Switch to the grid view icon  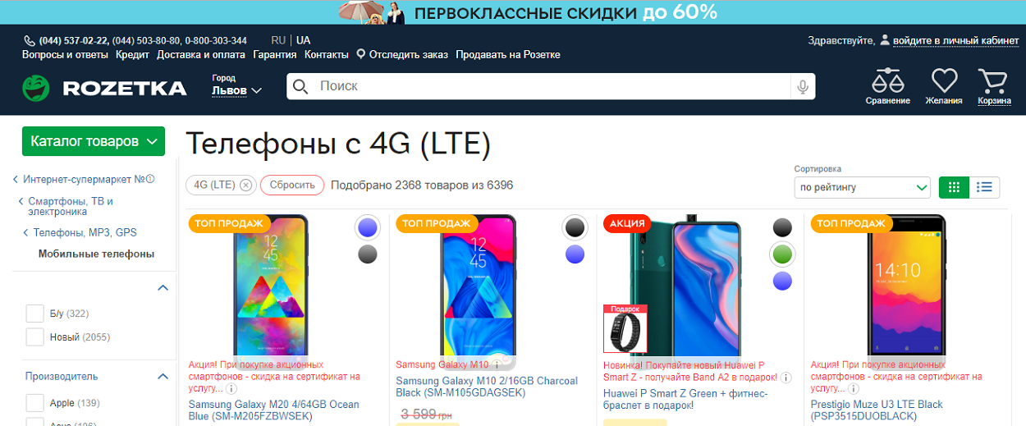(x=954, y=187)
